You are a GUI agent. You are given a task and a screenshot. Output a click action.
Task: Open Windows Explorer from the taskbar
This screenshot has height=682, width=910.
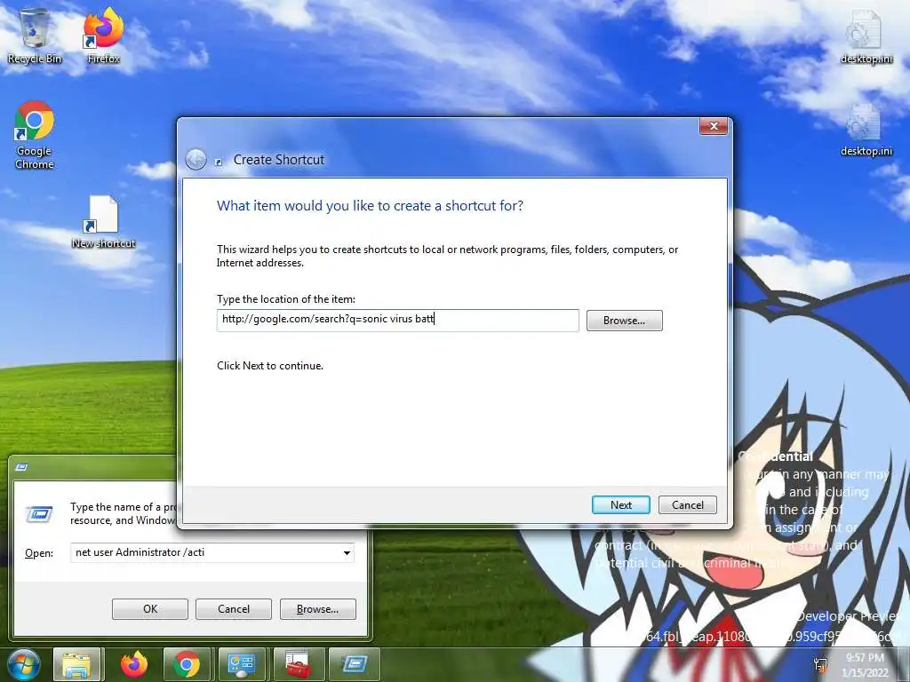(x=76, y=664)
